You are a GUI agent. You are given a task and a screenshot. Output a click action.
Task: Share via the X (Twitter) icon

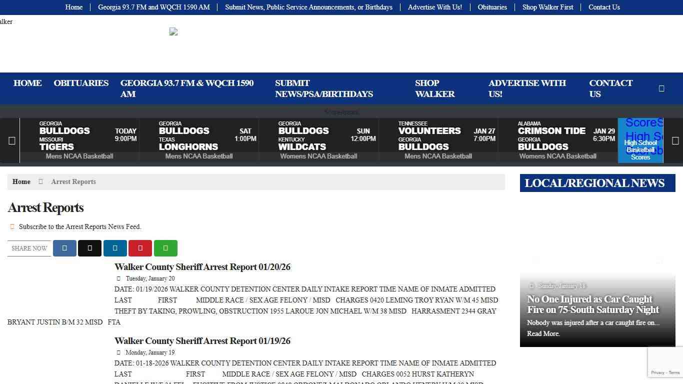point(89,248)
